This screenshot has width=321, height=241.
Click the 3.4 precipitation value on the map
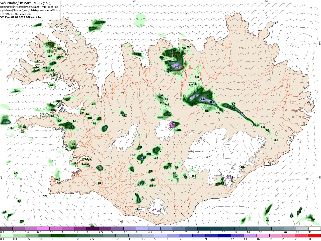[x=229, y=107]
